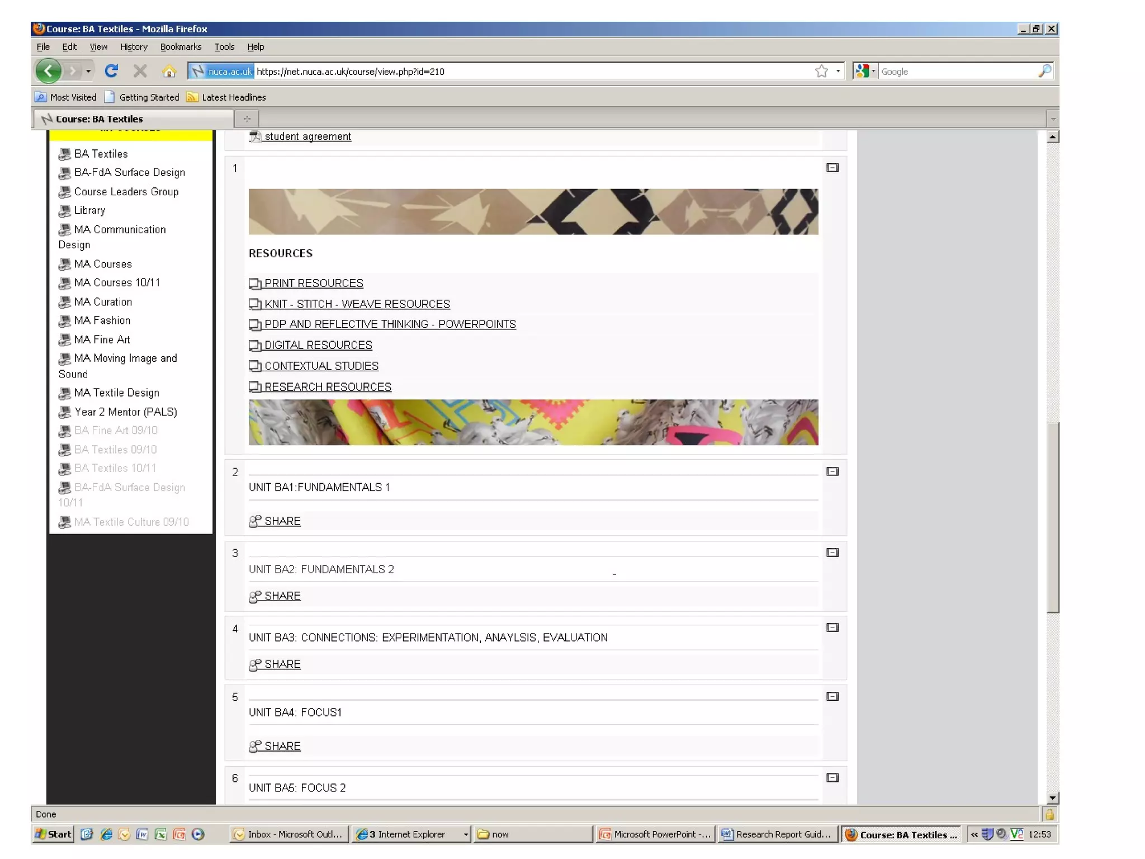Open the list all tabs dropdown

(1053, 119)
